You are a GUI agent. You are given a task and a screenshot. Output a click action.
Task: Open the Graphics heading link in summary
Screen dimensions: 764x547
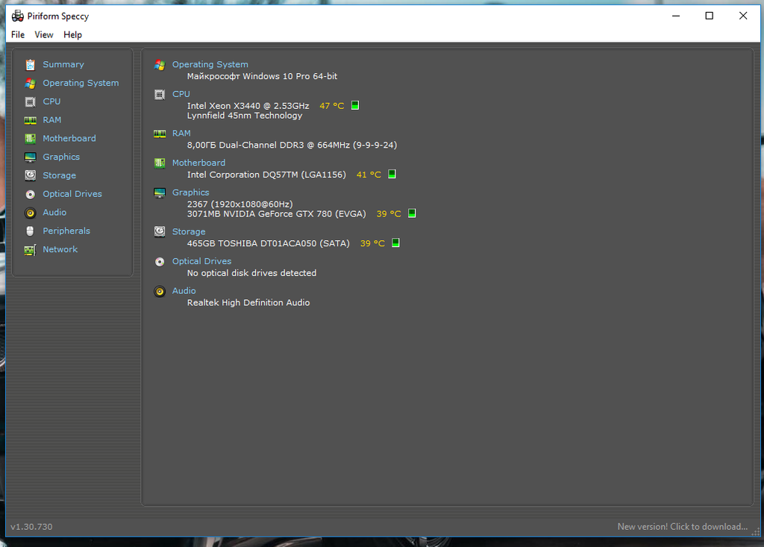tap(190, 193)
